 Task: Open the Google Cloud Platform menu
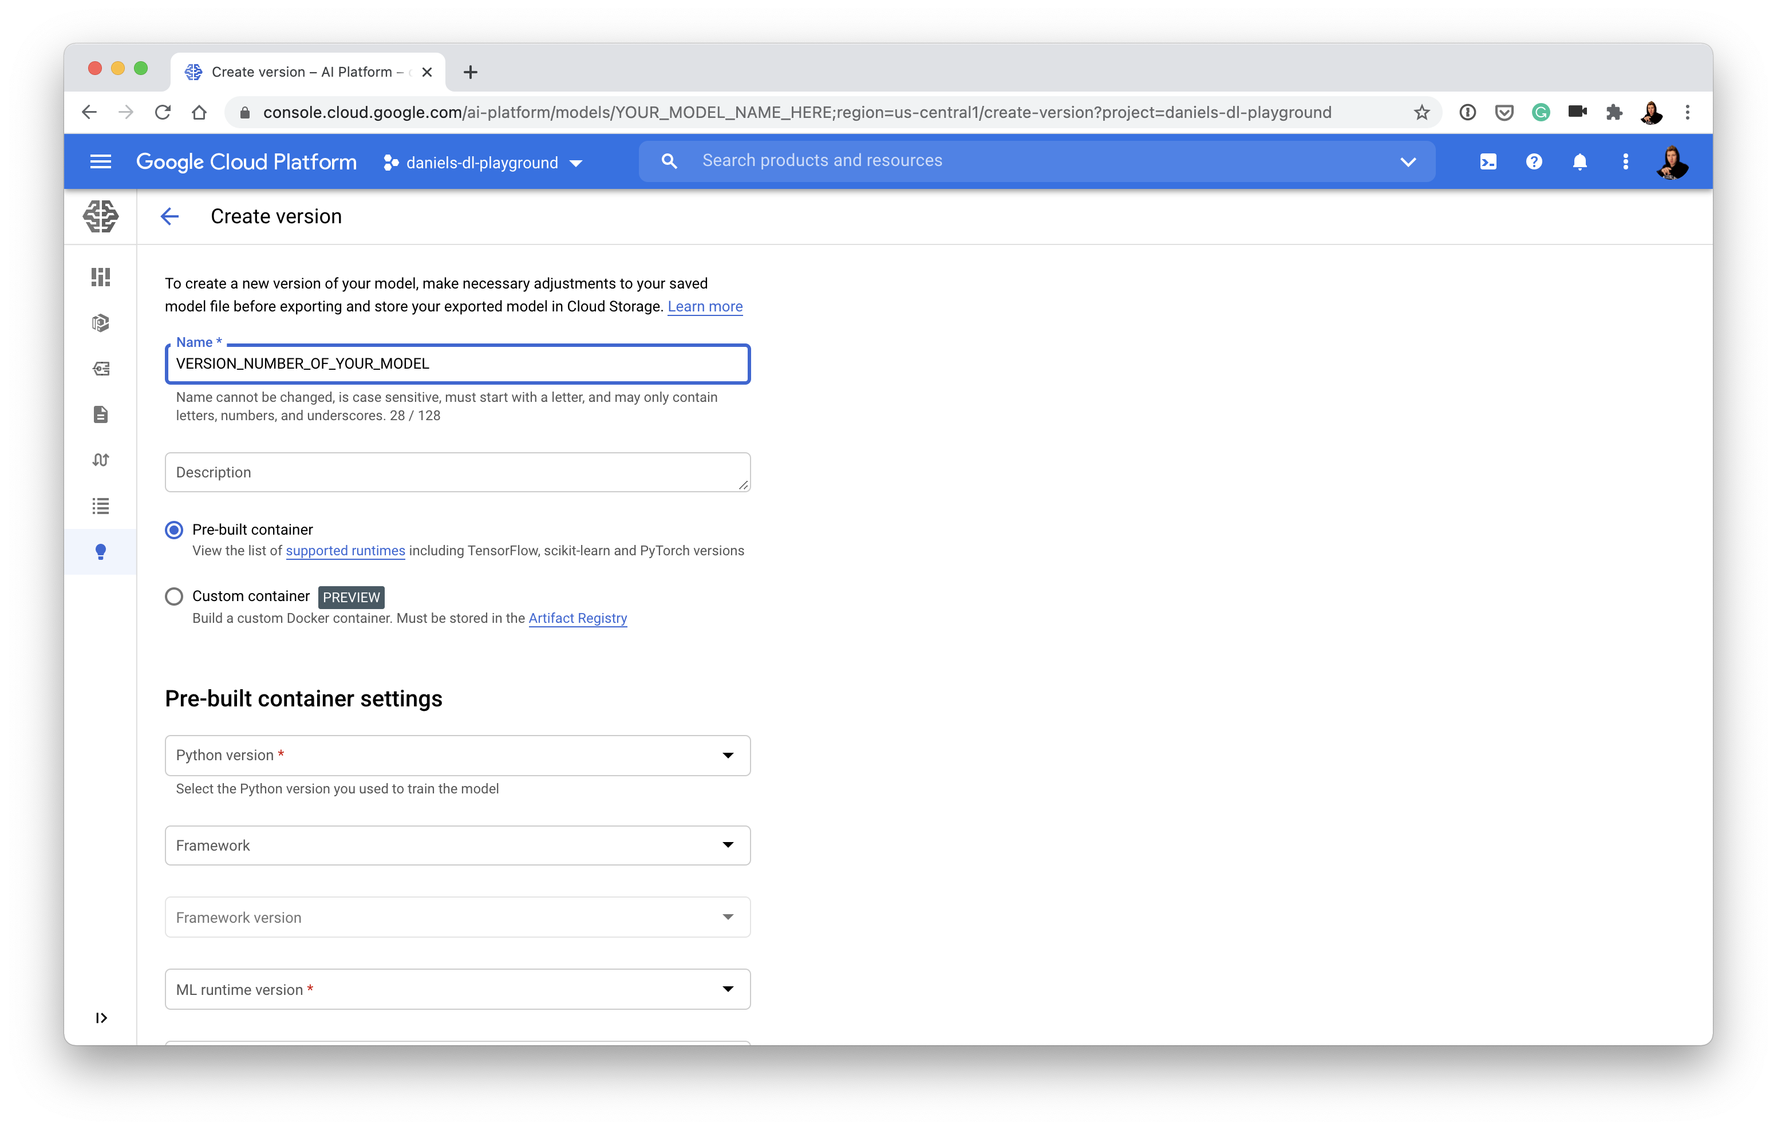[101, 160]
